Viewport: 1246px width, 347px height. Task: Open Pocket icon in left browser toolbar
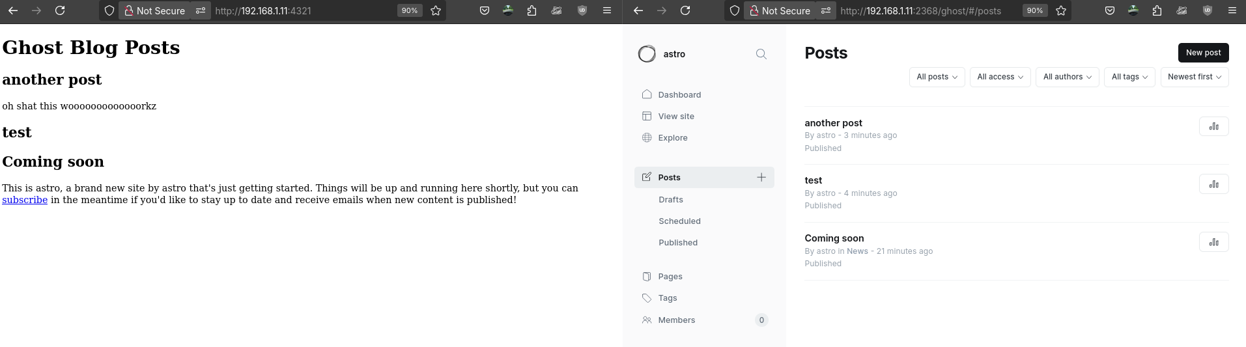(485, 10)
